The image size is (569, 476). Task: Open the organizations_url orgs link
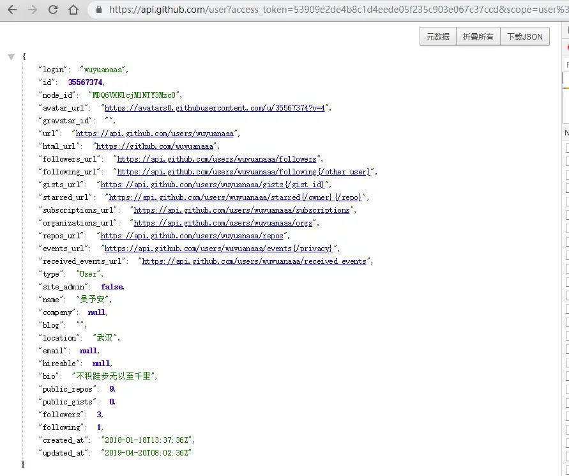[223, 223]
